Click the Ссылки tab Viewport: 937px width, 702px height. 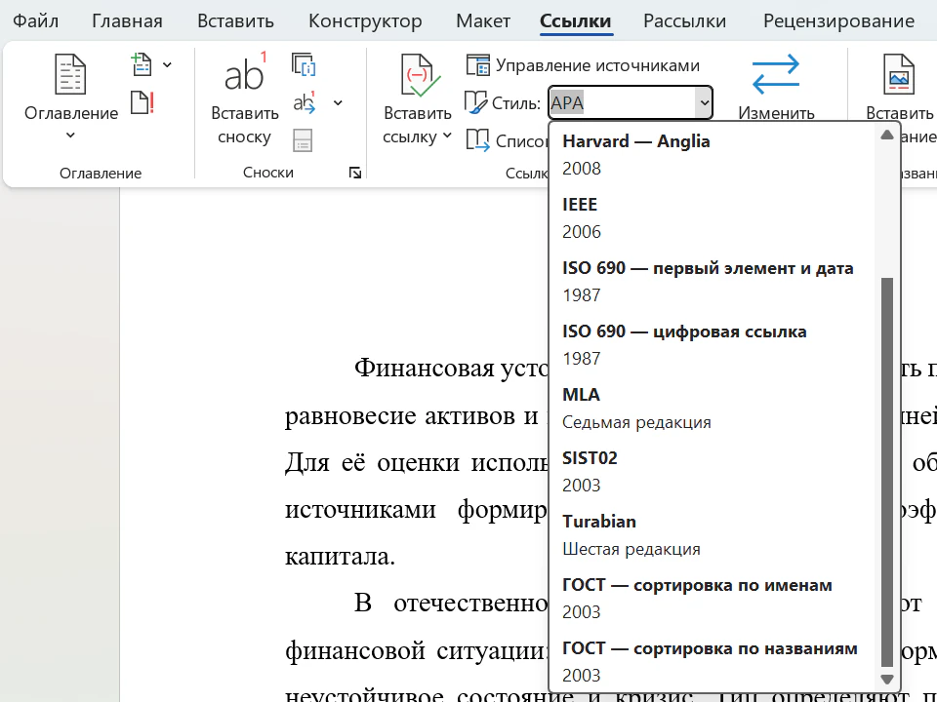tap(576, 20)
